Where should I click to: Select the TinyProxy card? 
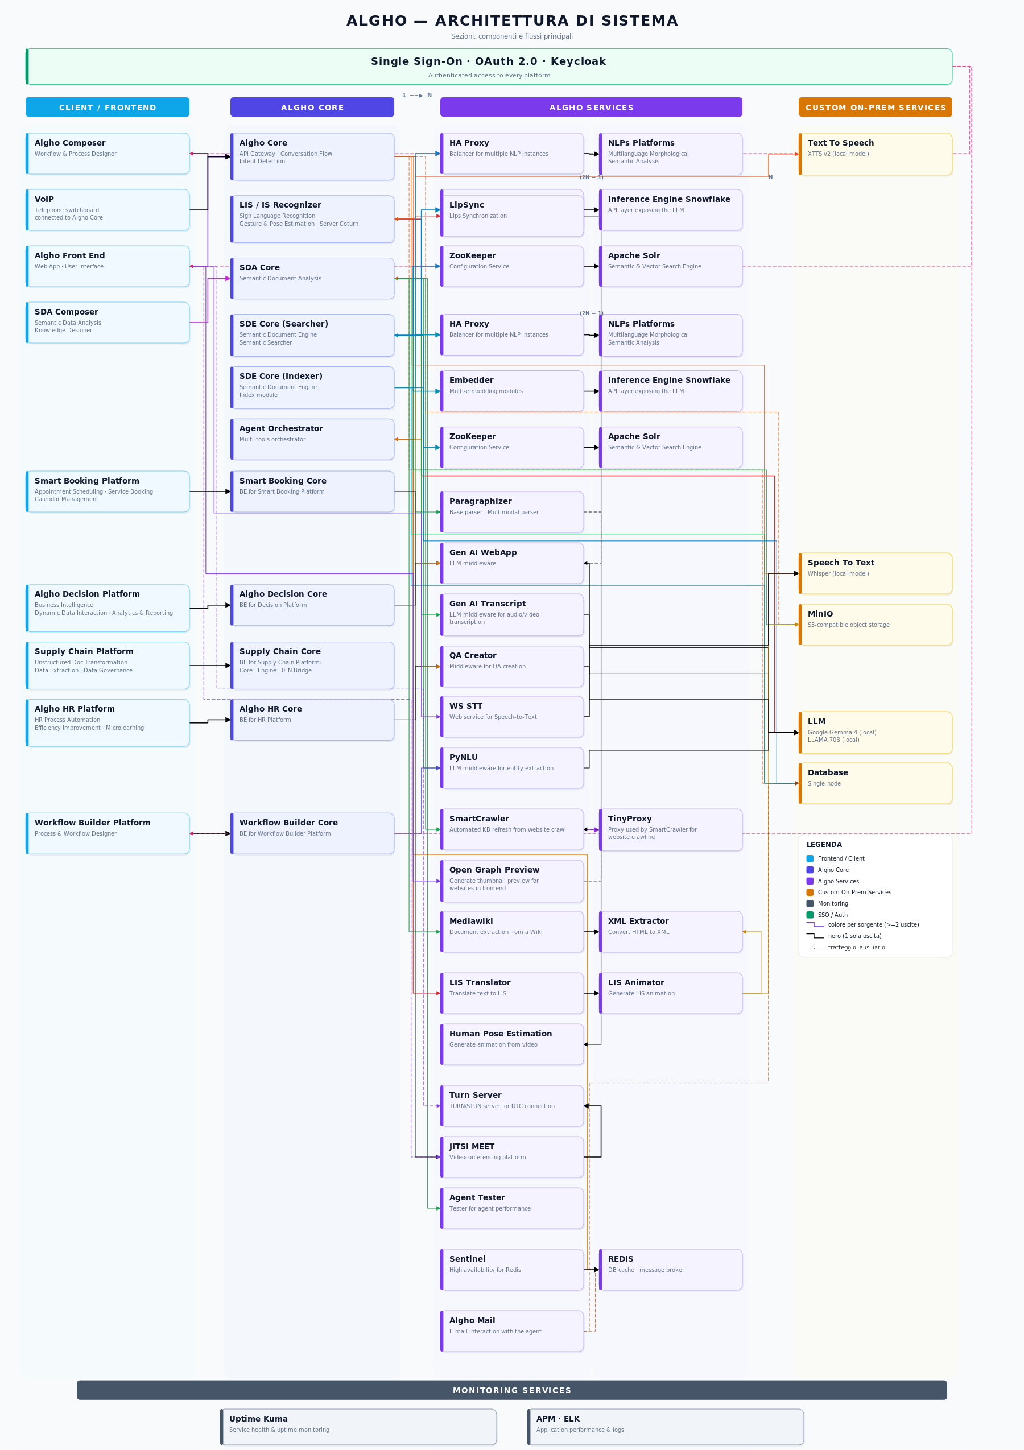[671, 830]
